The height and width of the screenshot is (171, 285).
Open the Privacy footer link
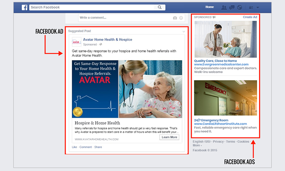click(x=218, y=142)
